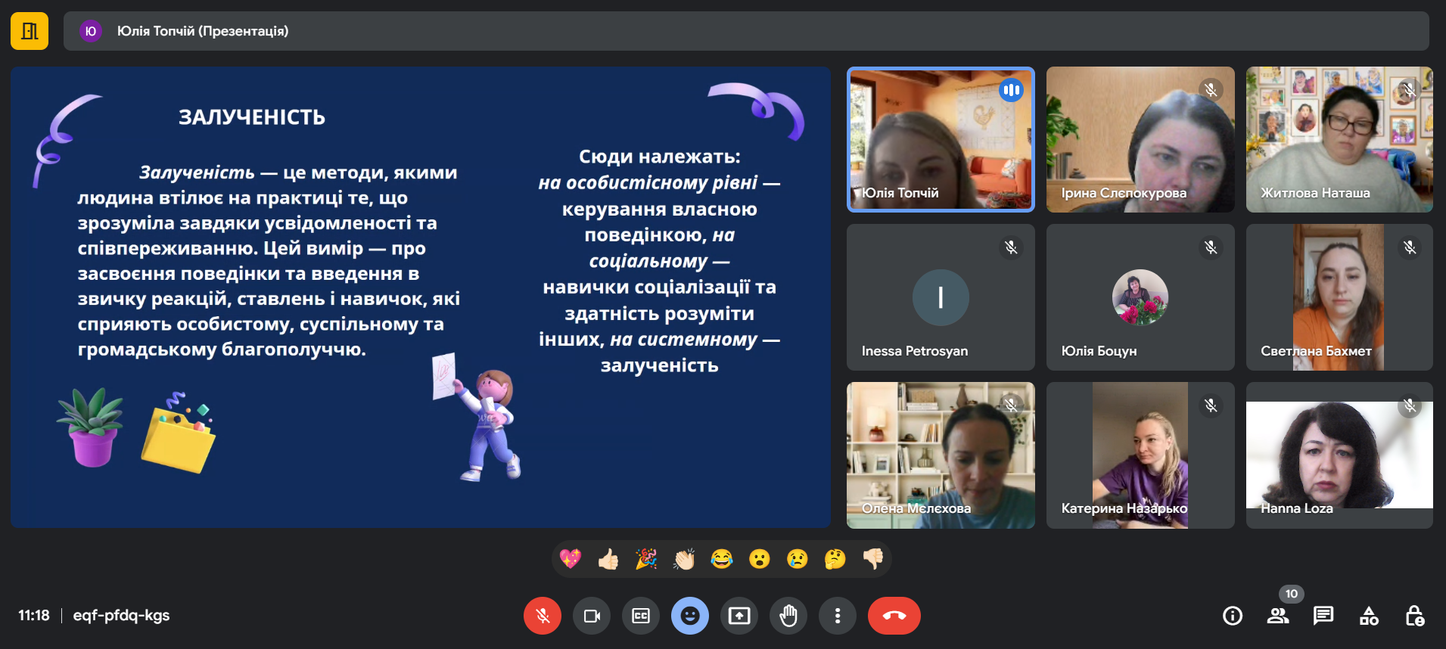Close the emoji reactions panel
This screenshot has height=649, width=1446.
pos(689,616)
